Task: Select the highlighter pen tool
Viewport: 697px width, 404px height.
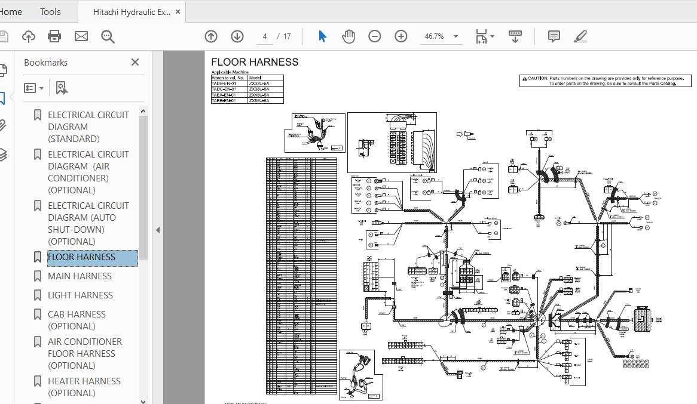Action: [580, 36]
